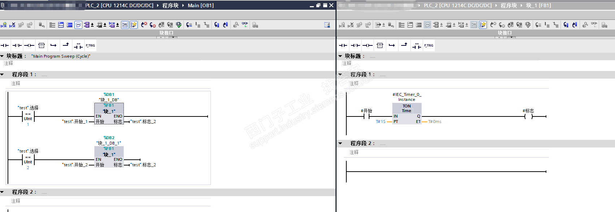Collapse 程序段 2 in FB1 editor
Image resolution: width=615 pixels, height=212 pixels.
pos(340,143)
